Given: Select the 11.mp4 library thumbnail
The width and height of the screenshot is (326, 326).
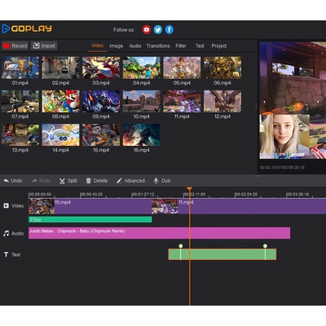Looking at the screenshot, I should (x=182, y=101).
